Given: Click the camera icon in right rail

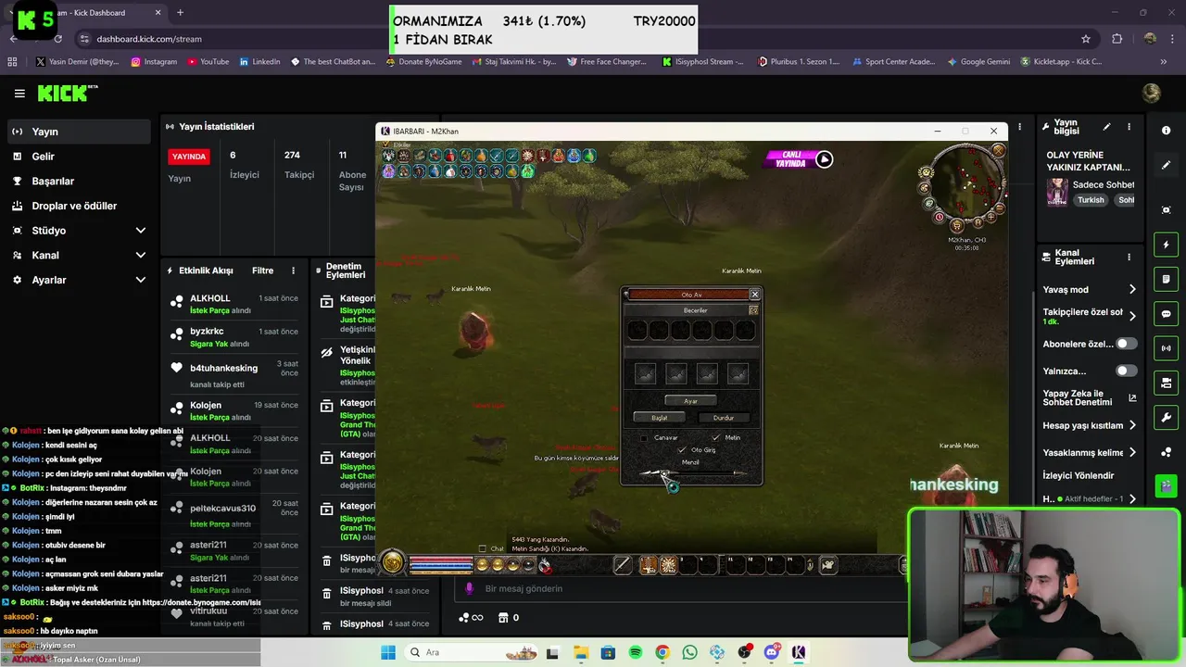Looking at the screenshot, I should (1166, 383).
